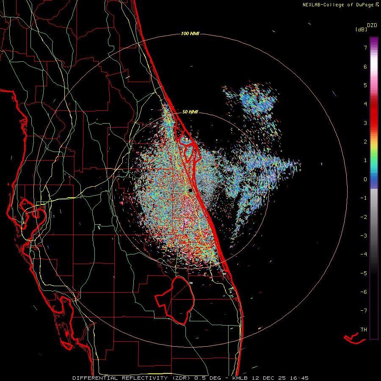Viewport: 381px width, 381px height.
Task: Click the 0 value on color scale
Action: click(x=365, y=179)
